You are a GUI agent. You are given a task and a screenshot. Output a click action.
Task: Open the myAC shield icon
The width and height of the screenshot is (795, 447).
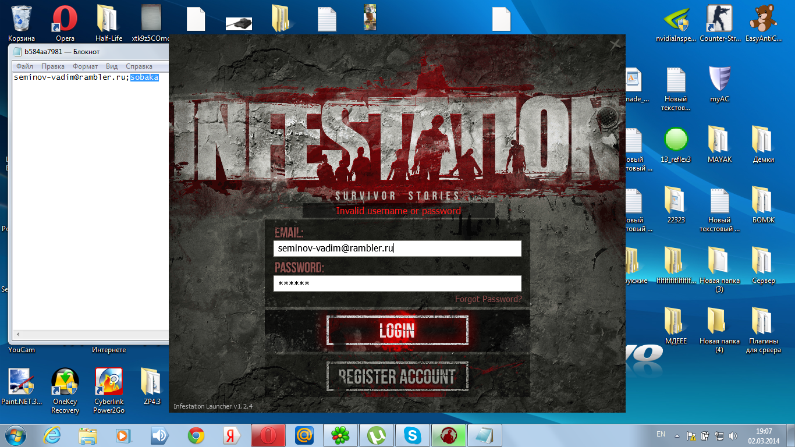pyautogui.click(x=720, y=84)
